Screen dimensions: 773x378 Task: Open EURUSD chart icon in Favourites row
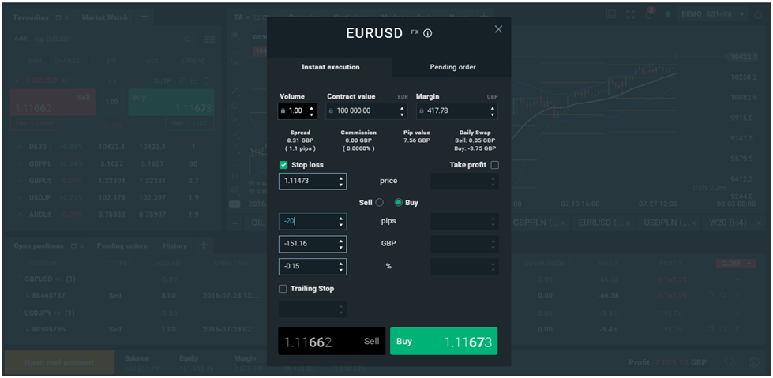(194, 80)
